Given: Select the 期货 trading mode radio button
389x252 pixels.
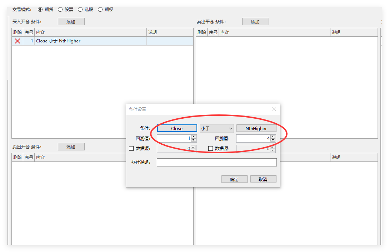Looking at the screenshot, I should click(40, 10).
